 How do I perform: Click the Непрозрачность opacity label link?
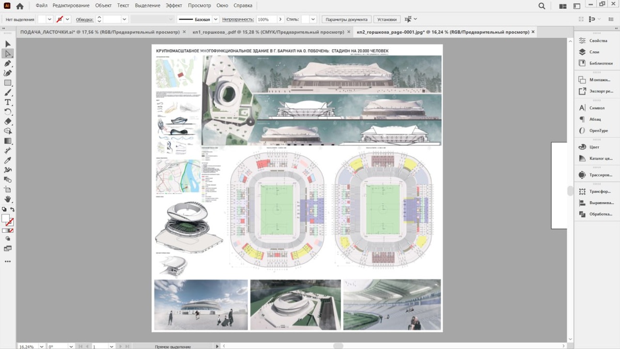pos(238,19)
